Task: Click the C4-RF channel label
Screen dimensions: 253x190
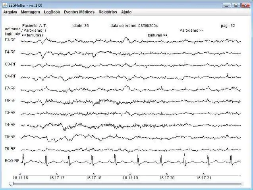Action: [x=10, y=76]
